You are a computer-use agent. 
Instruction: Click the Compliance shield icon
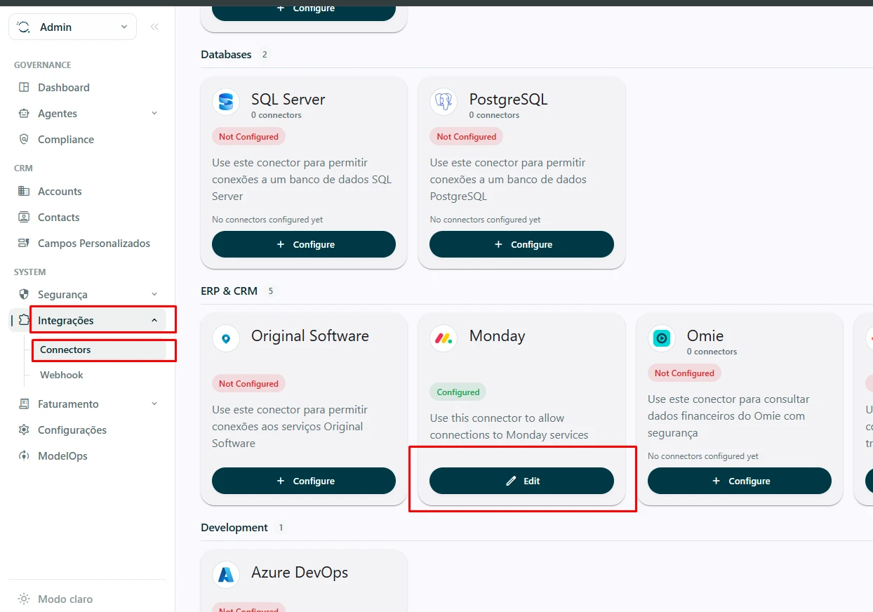click(x=24, y=140)
